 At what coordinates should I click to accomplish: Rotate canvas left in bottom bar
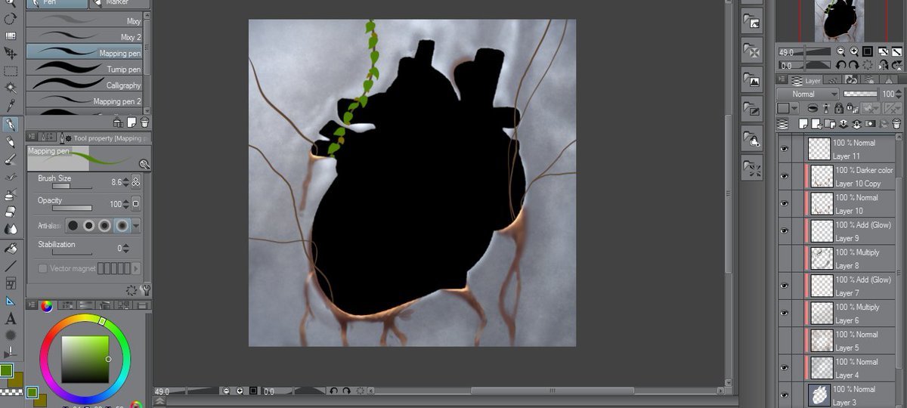pos(333,391)
